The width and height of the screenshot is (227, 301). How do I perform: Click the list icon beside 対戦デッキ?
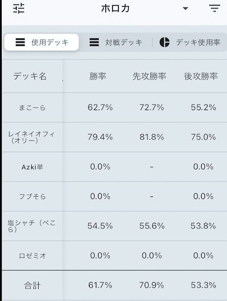click(94, 42)
